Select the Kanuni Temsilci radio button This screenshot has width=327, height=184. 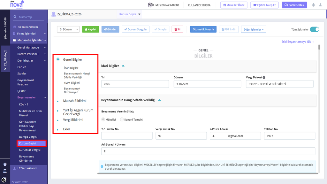coord(122,119)
